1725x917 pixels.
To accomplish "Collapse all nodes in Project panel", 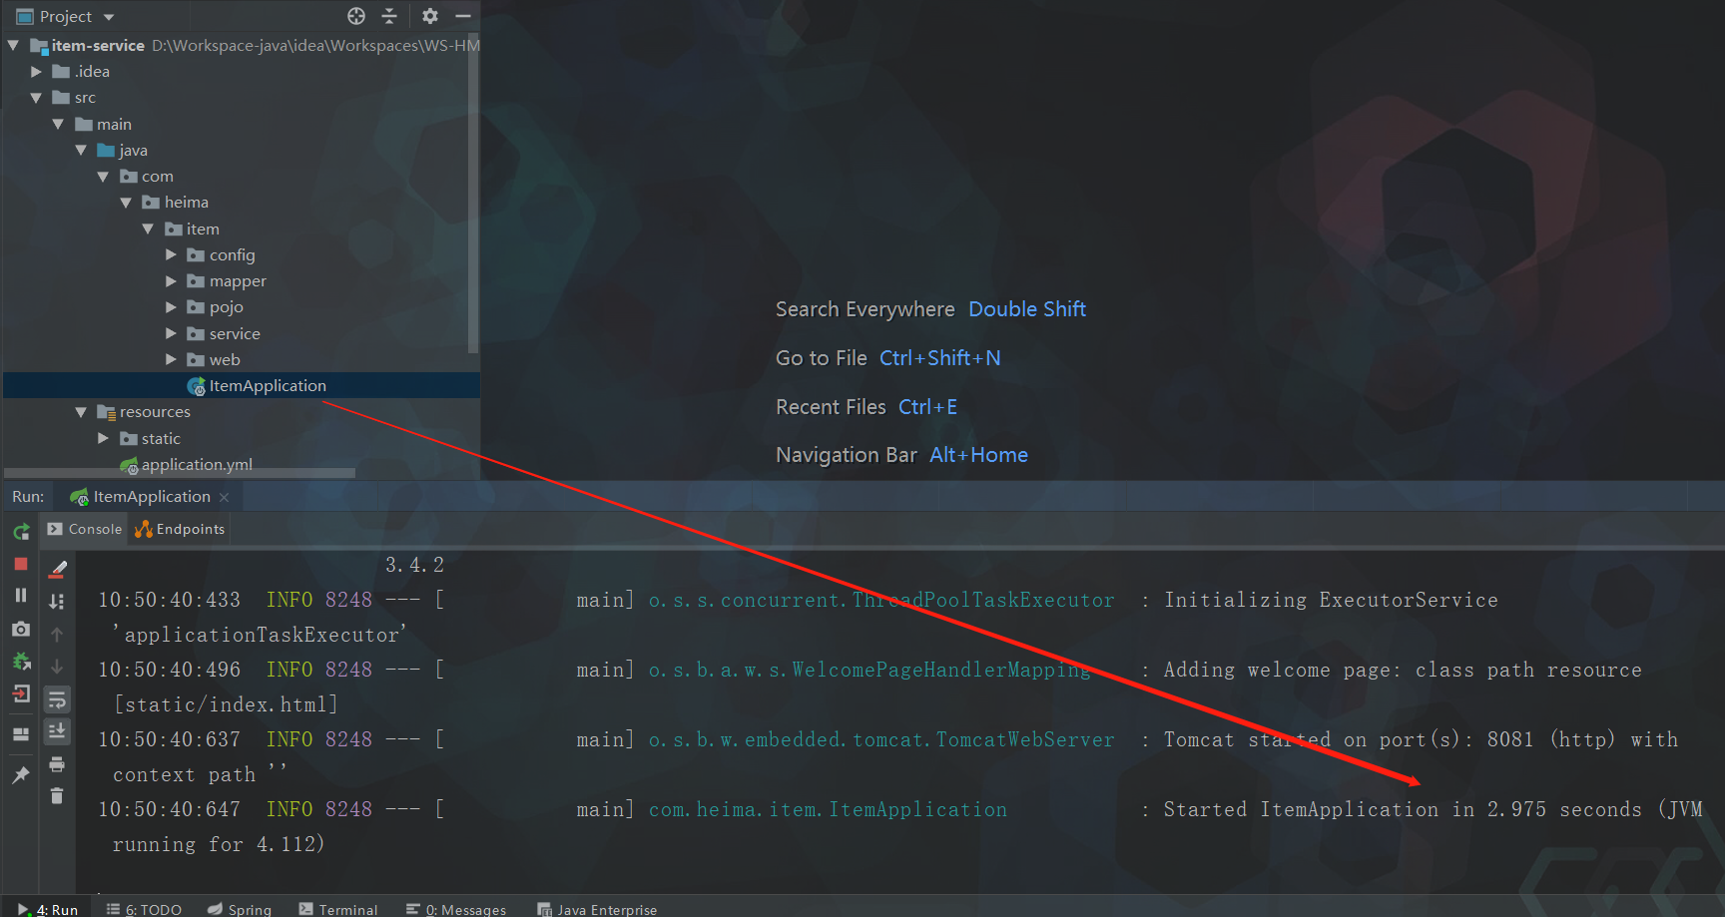I will 389,16.
